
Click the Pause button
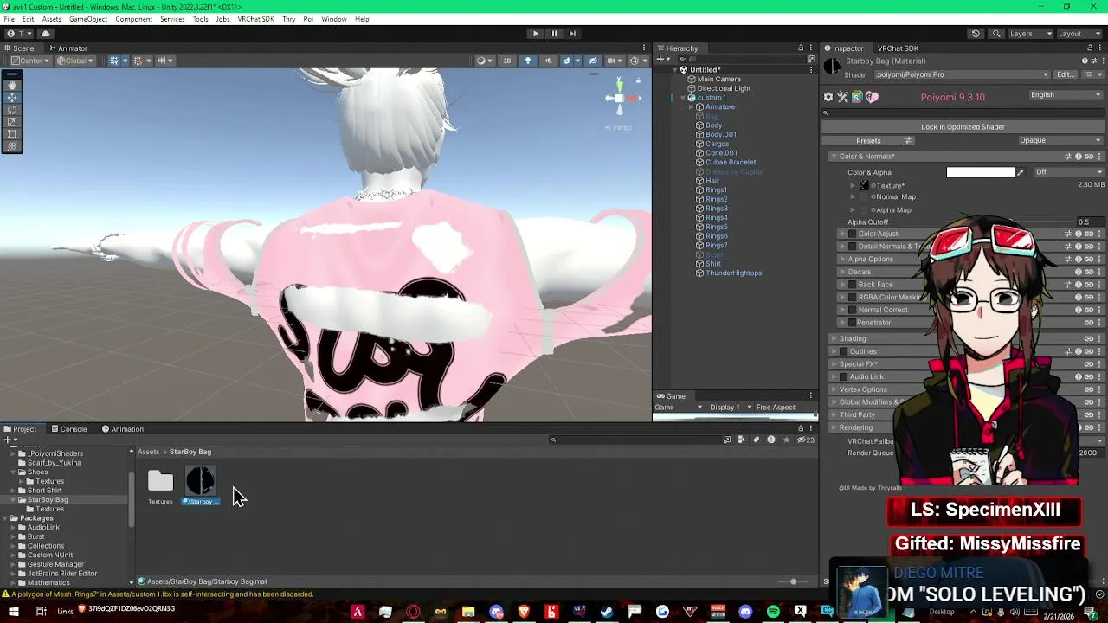pyautogui.click(x=554, y=34)
